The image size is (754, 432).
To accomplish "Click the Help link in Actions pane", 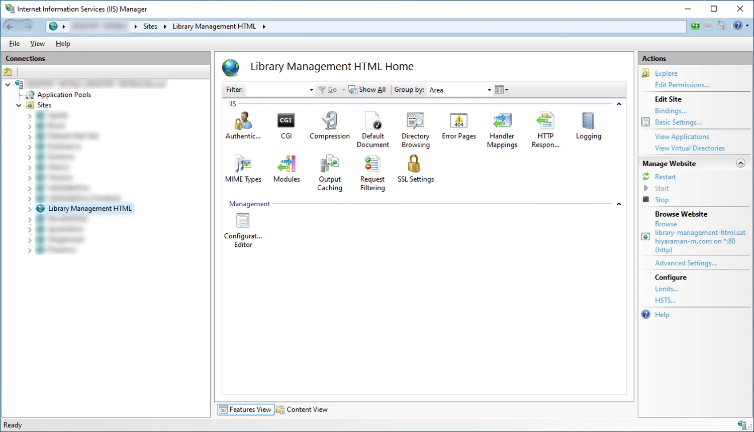I will [662, 315].
